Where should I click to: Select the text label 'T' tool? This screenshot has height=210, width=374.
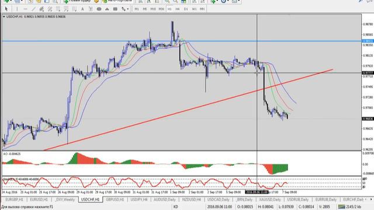tap(91, 9)
